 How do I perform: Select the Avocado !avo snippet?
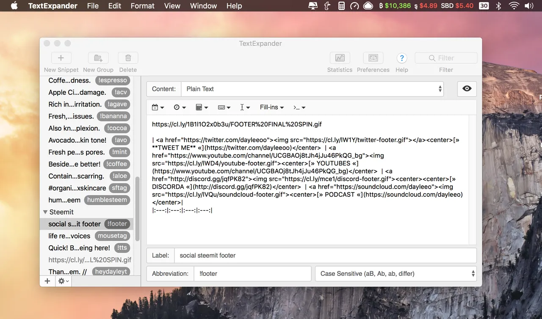(x=87, y=140)
